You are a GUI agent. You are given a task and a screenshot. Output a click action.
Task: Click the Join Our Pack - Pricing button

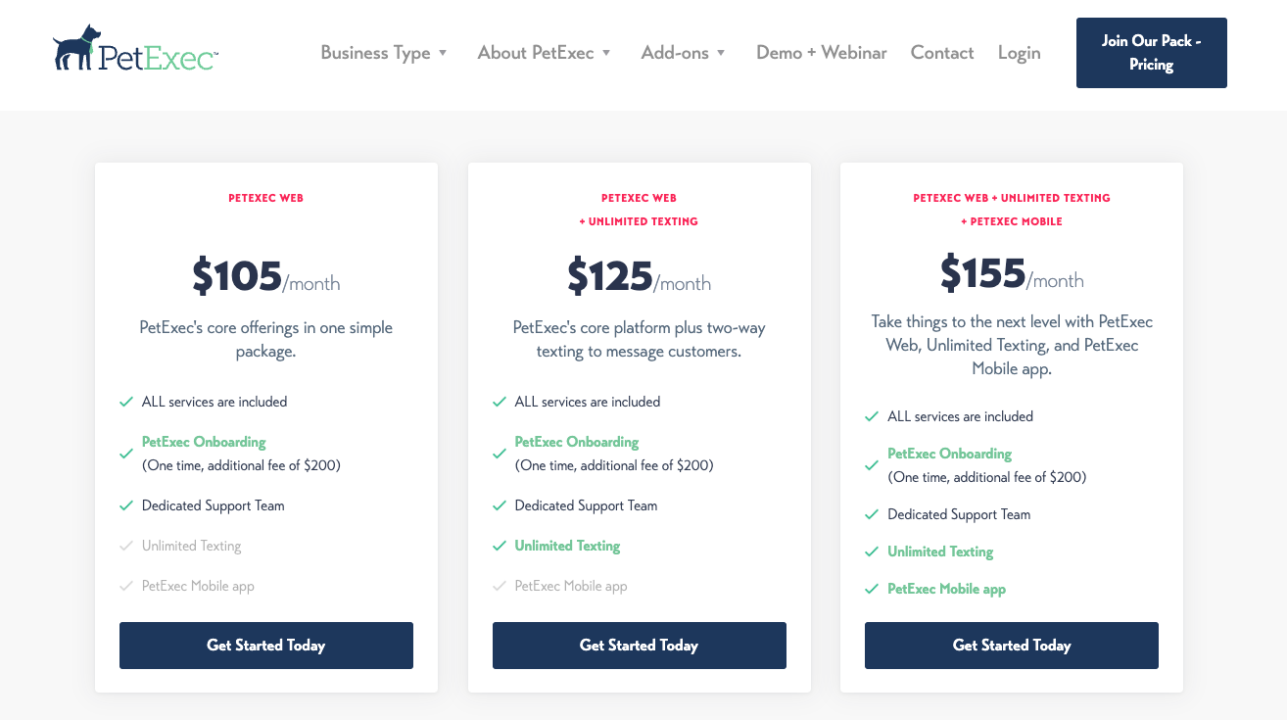coord(1152,53)
